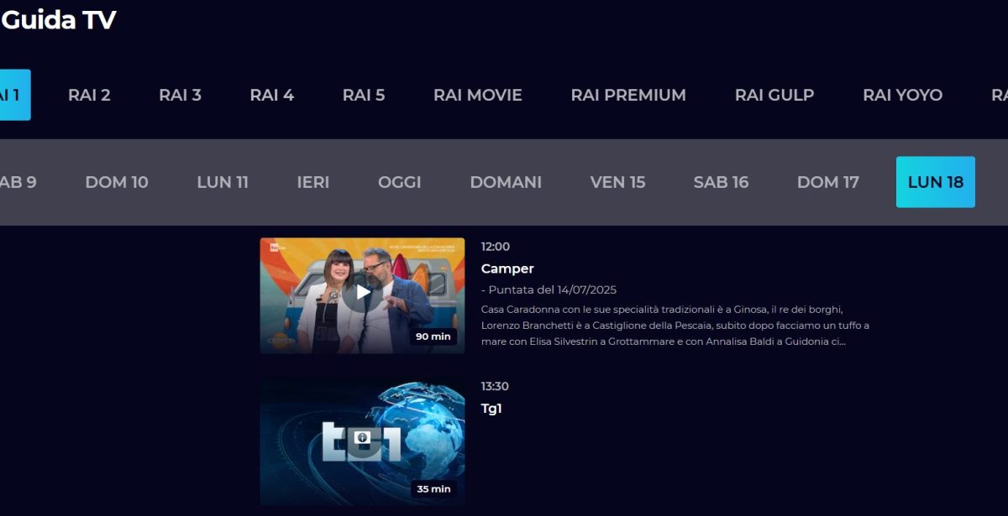Open the Camper program title
The width and height of the screenshot is (1008, 516).
click(507, 269)
